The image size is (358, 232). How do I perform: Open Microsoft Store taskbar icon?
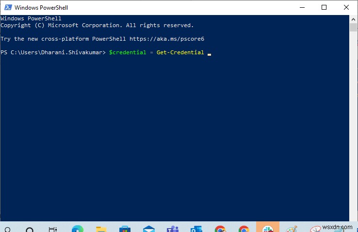pyautogui.click(x=125, y=229)
